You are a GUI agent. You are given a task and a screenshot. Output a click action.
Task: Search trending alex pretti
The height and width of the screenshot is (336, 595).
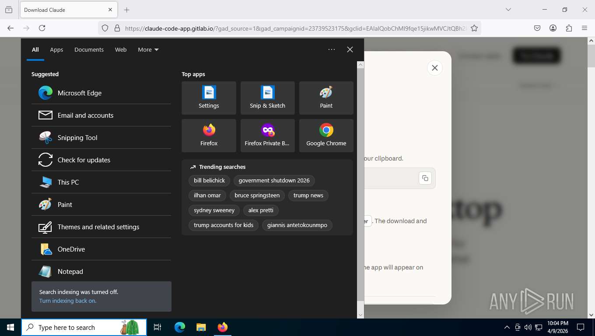click(261, 210)
